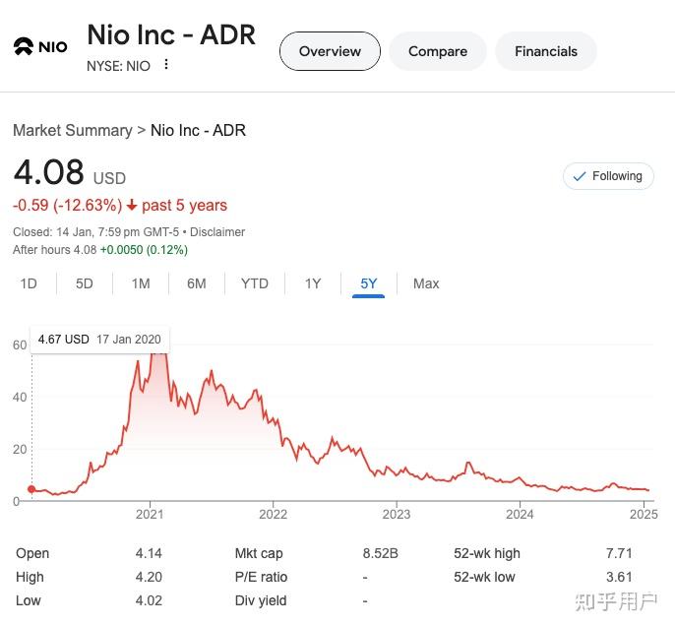Toggle the Following button off

pyautogui.click(x=608, y=176)
